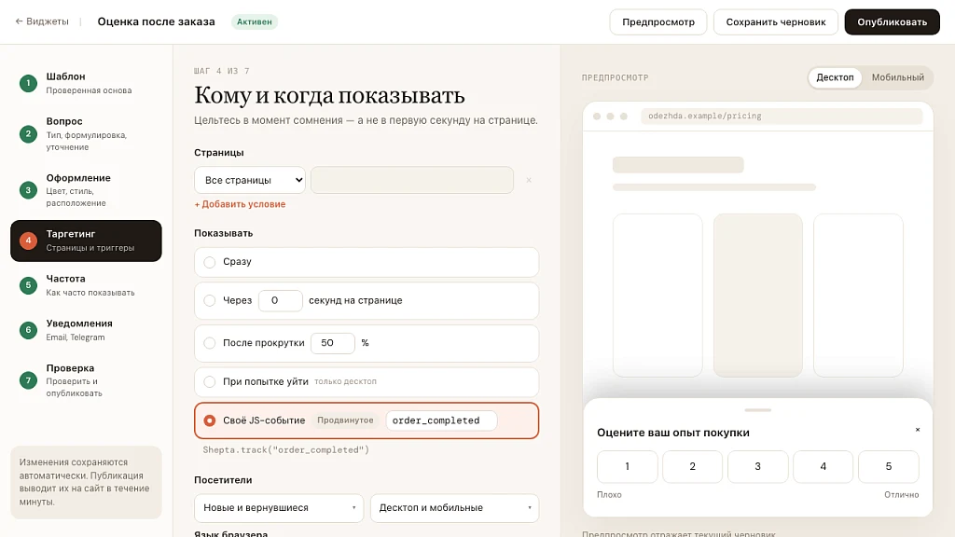Switch preview to Мобильный tab
Screen dimensions: 955x537
click(x=897, y=77)
